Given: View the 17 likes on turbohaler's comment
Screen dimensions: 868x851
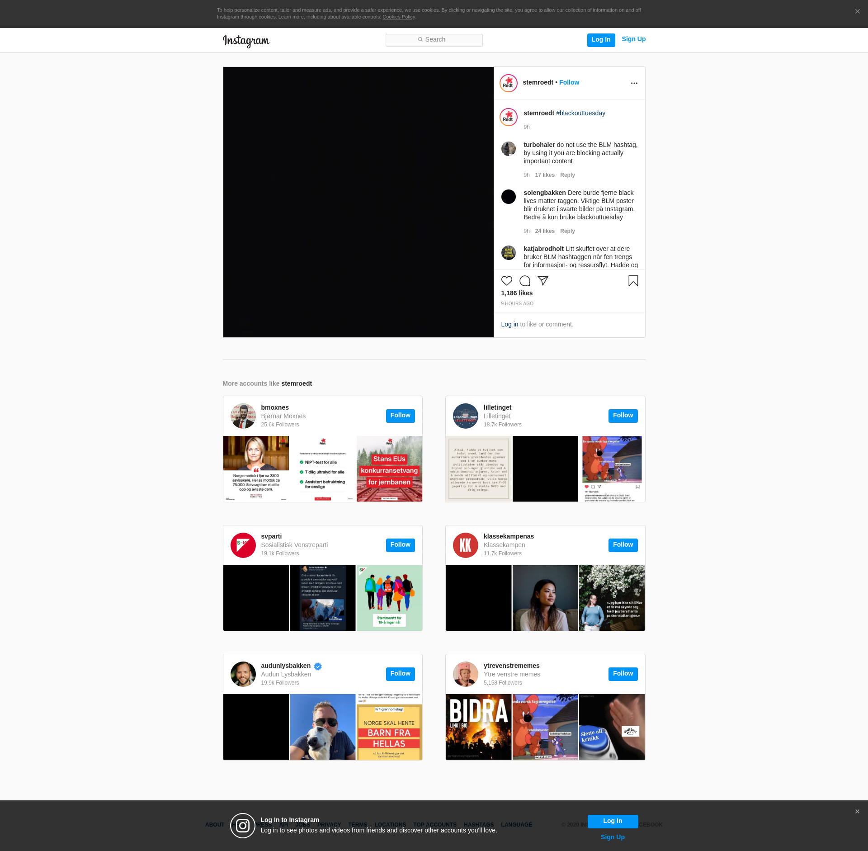Looking at the screenshot, I should click(x=545, y=175).
